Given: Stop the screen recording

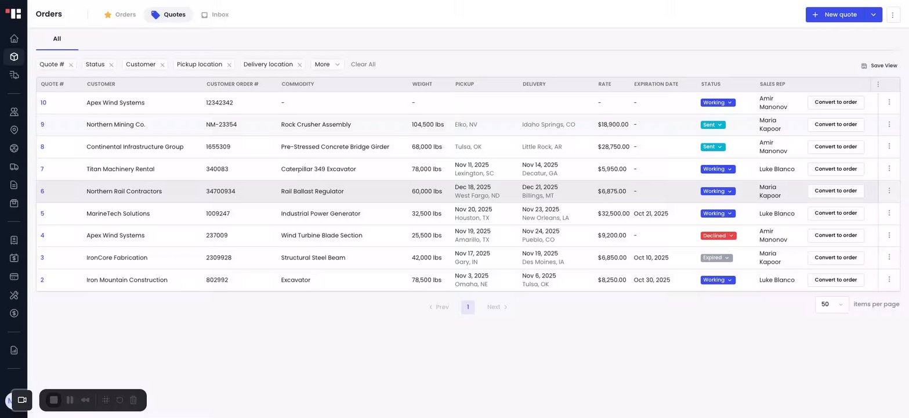Looking at the screenshot, I should coord(53,400).
